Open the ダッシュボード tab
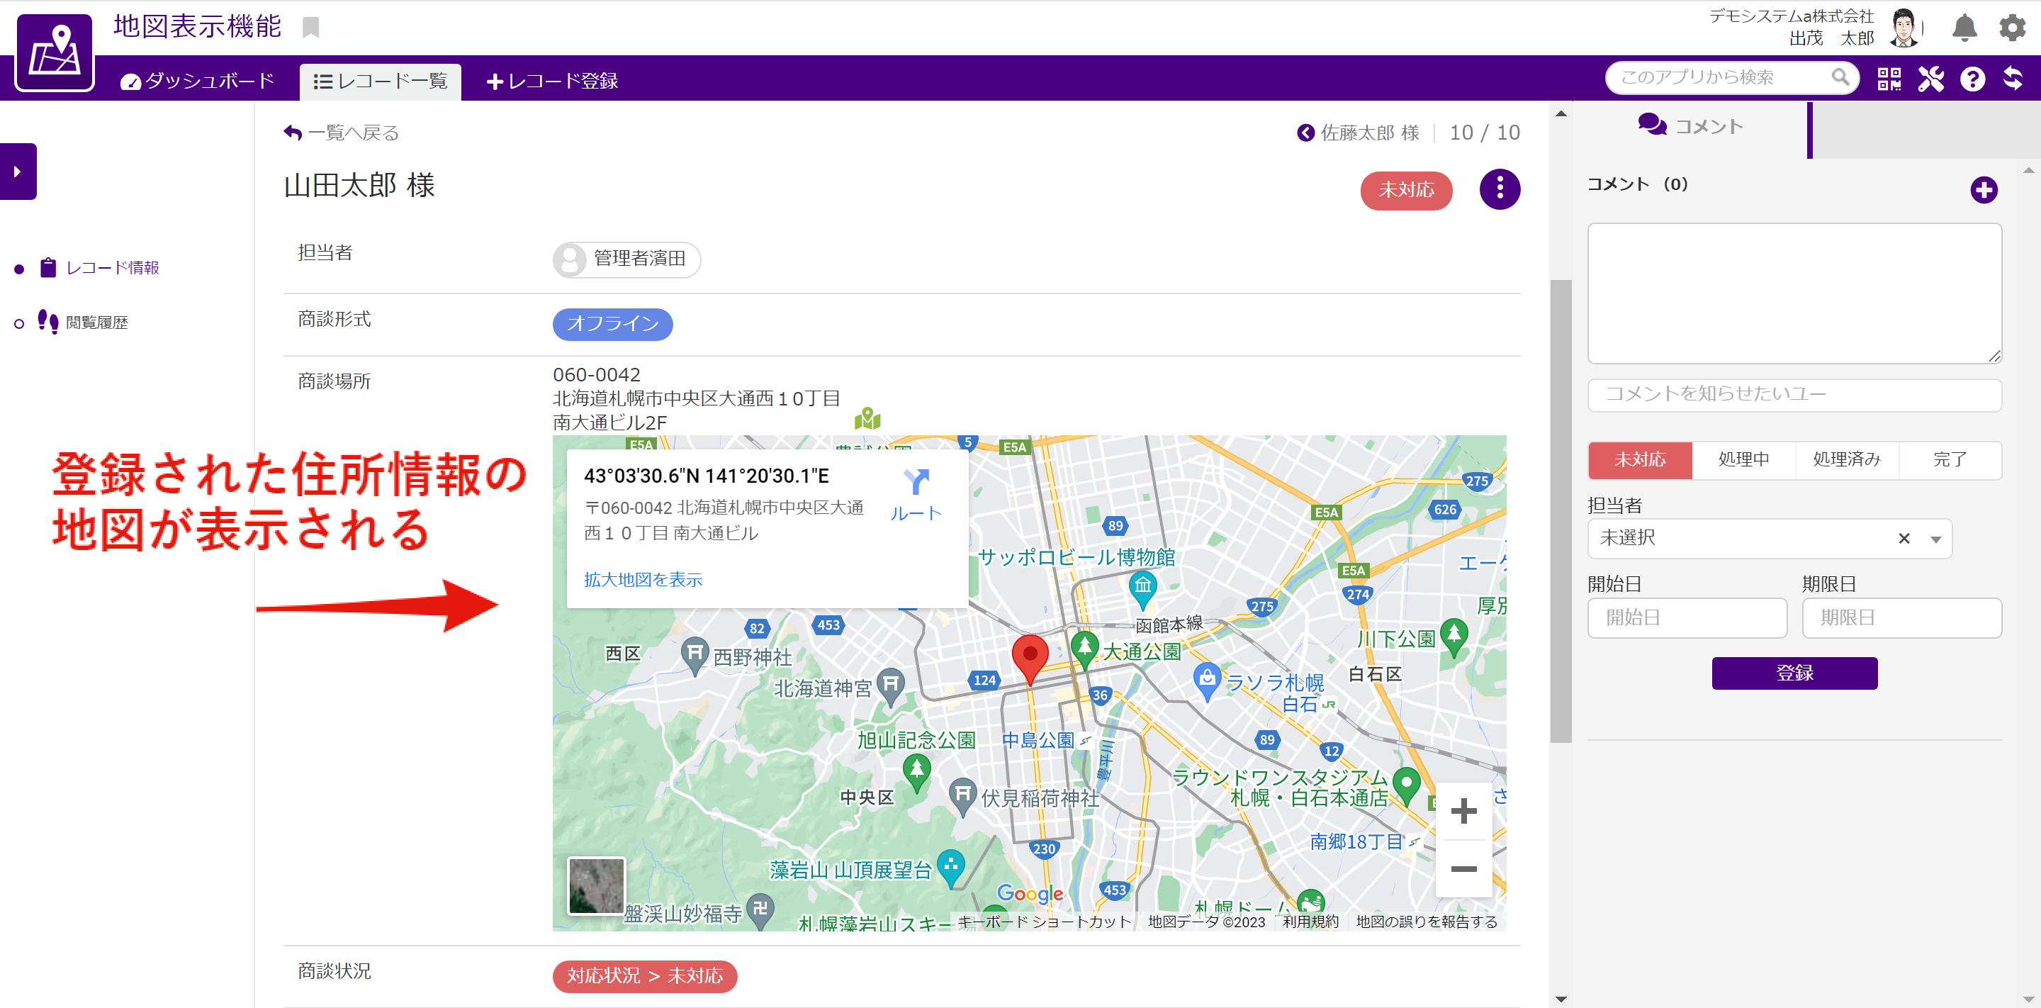Screen dimensions: 2041x1008 [x=197, y=81]
